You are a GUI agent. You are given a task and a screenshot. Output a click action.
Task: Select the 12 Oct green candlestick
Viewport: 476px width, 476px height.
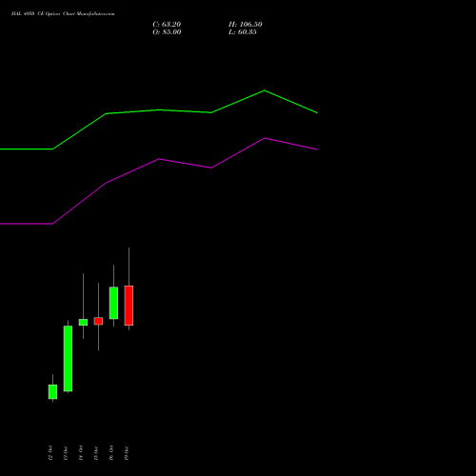pos(52,391)
